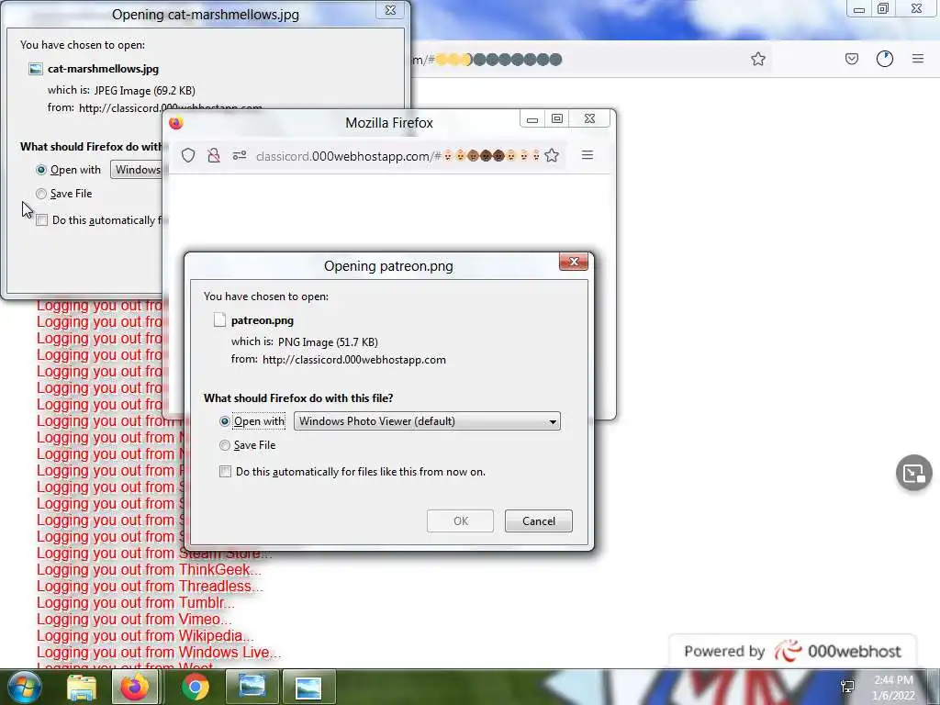Click the Logging you out from ThinkGeek line
Screen dimensions: 940x705
tap(149, 569)
